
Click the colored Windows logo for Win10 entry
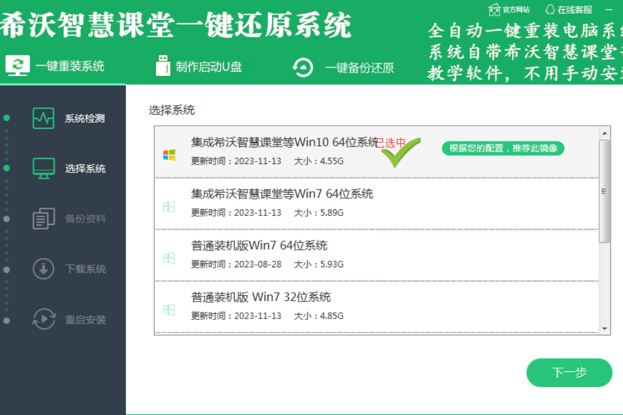click(169, 155)
